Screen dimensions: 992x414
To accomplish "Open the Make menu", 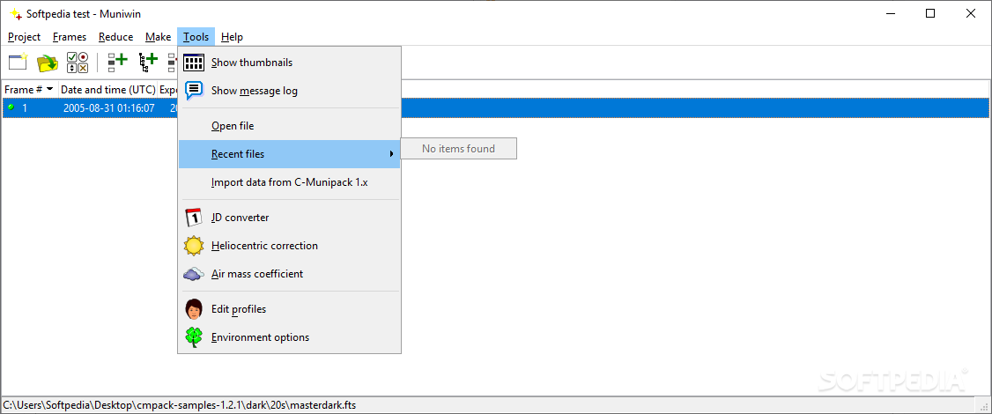I will (159, 37).
